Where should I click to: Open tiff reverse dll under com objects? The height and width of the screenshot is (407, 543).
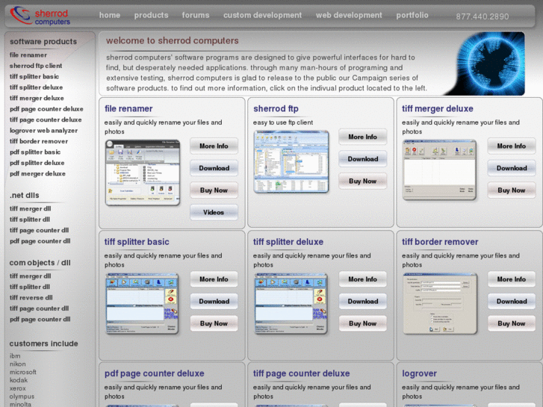(31, 297)
